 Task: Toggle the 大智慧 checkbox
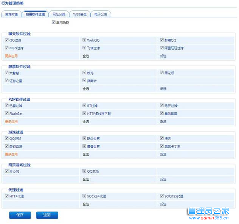[x=6, y=73]
